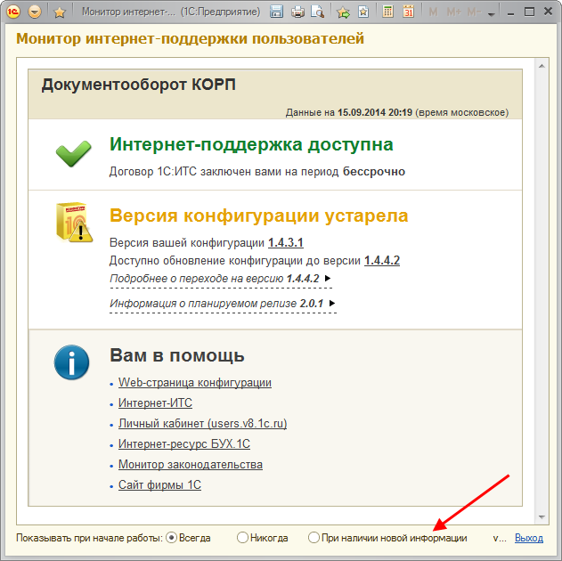This screenshot has height=561, width=562.
Task: Minimize the 1C:Предприятие window
Action: [510, 12]
